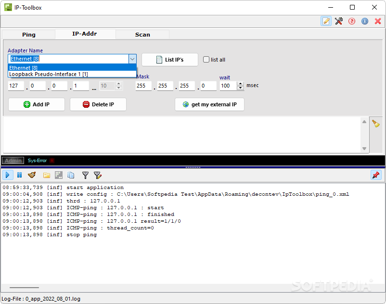This screenshot has width=386, height=304.
Task: Copy log entries with the copy icon
Action: point(71,175)
